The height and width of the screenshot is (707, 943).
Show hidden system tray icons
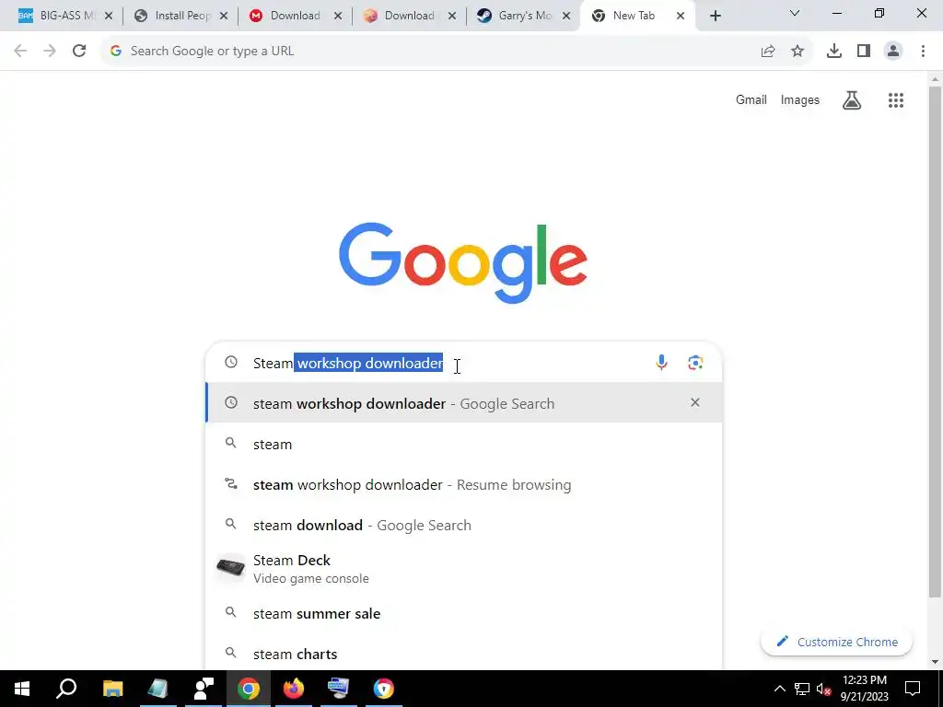pyautogui.click(x=779, y=689)
